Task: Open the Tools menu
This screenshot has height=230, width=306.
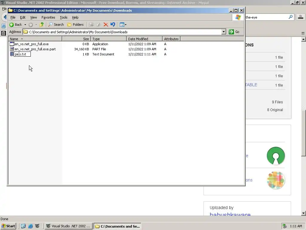Action: [x=63, y=17]
